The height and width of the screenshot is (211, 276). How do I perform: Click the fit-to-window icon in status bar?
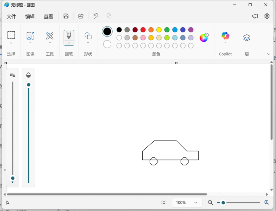164,203
